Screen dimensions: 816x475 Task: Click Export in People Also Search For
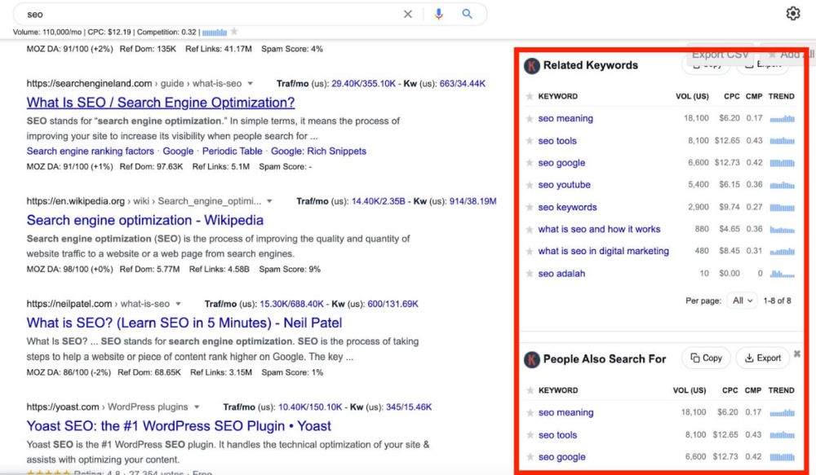click(763, 358)
